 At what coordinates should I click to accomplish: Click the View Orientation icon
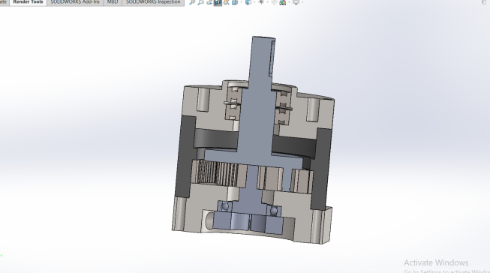tap(235, 2)
